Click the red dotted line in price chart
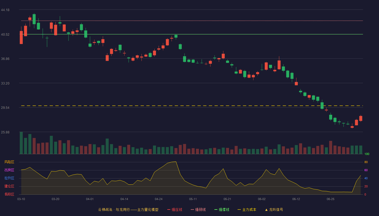Screen dimensions: 379x216 coord(192,21)
